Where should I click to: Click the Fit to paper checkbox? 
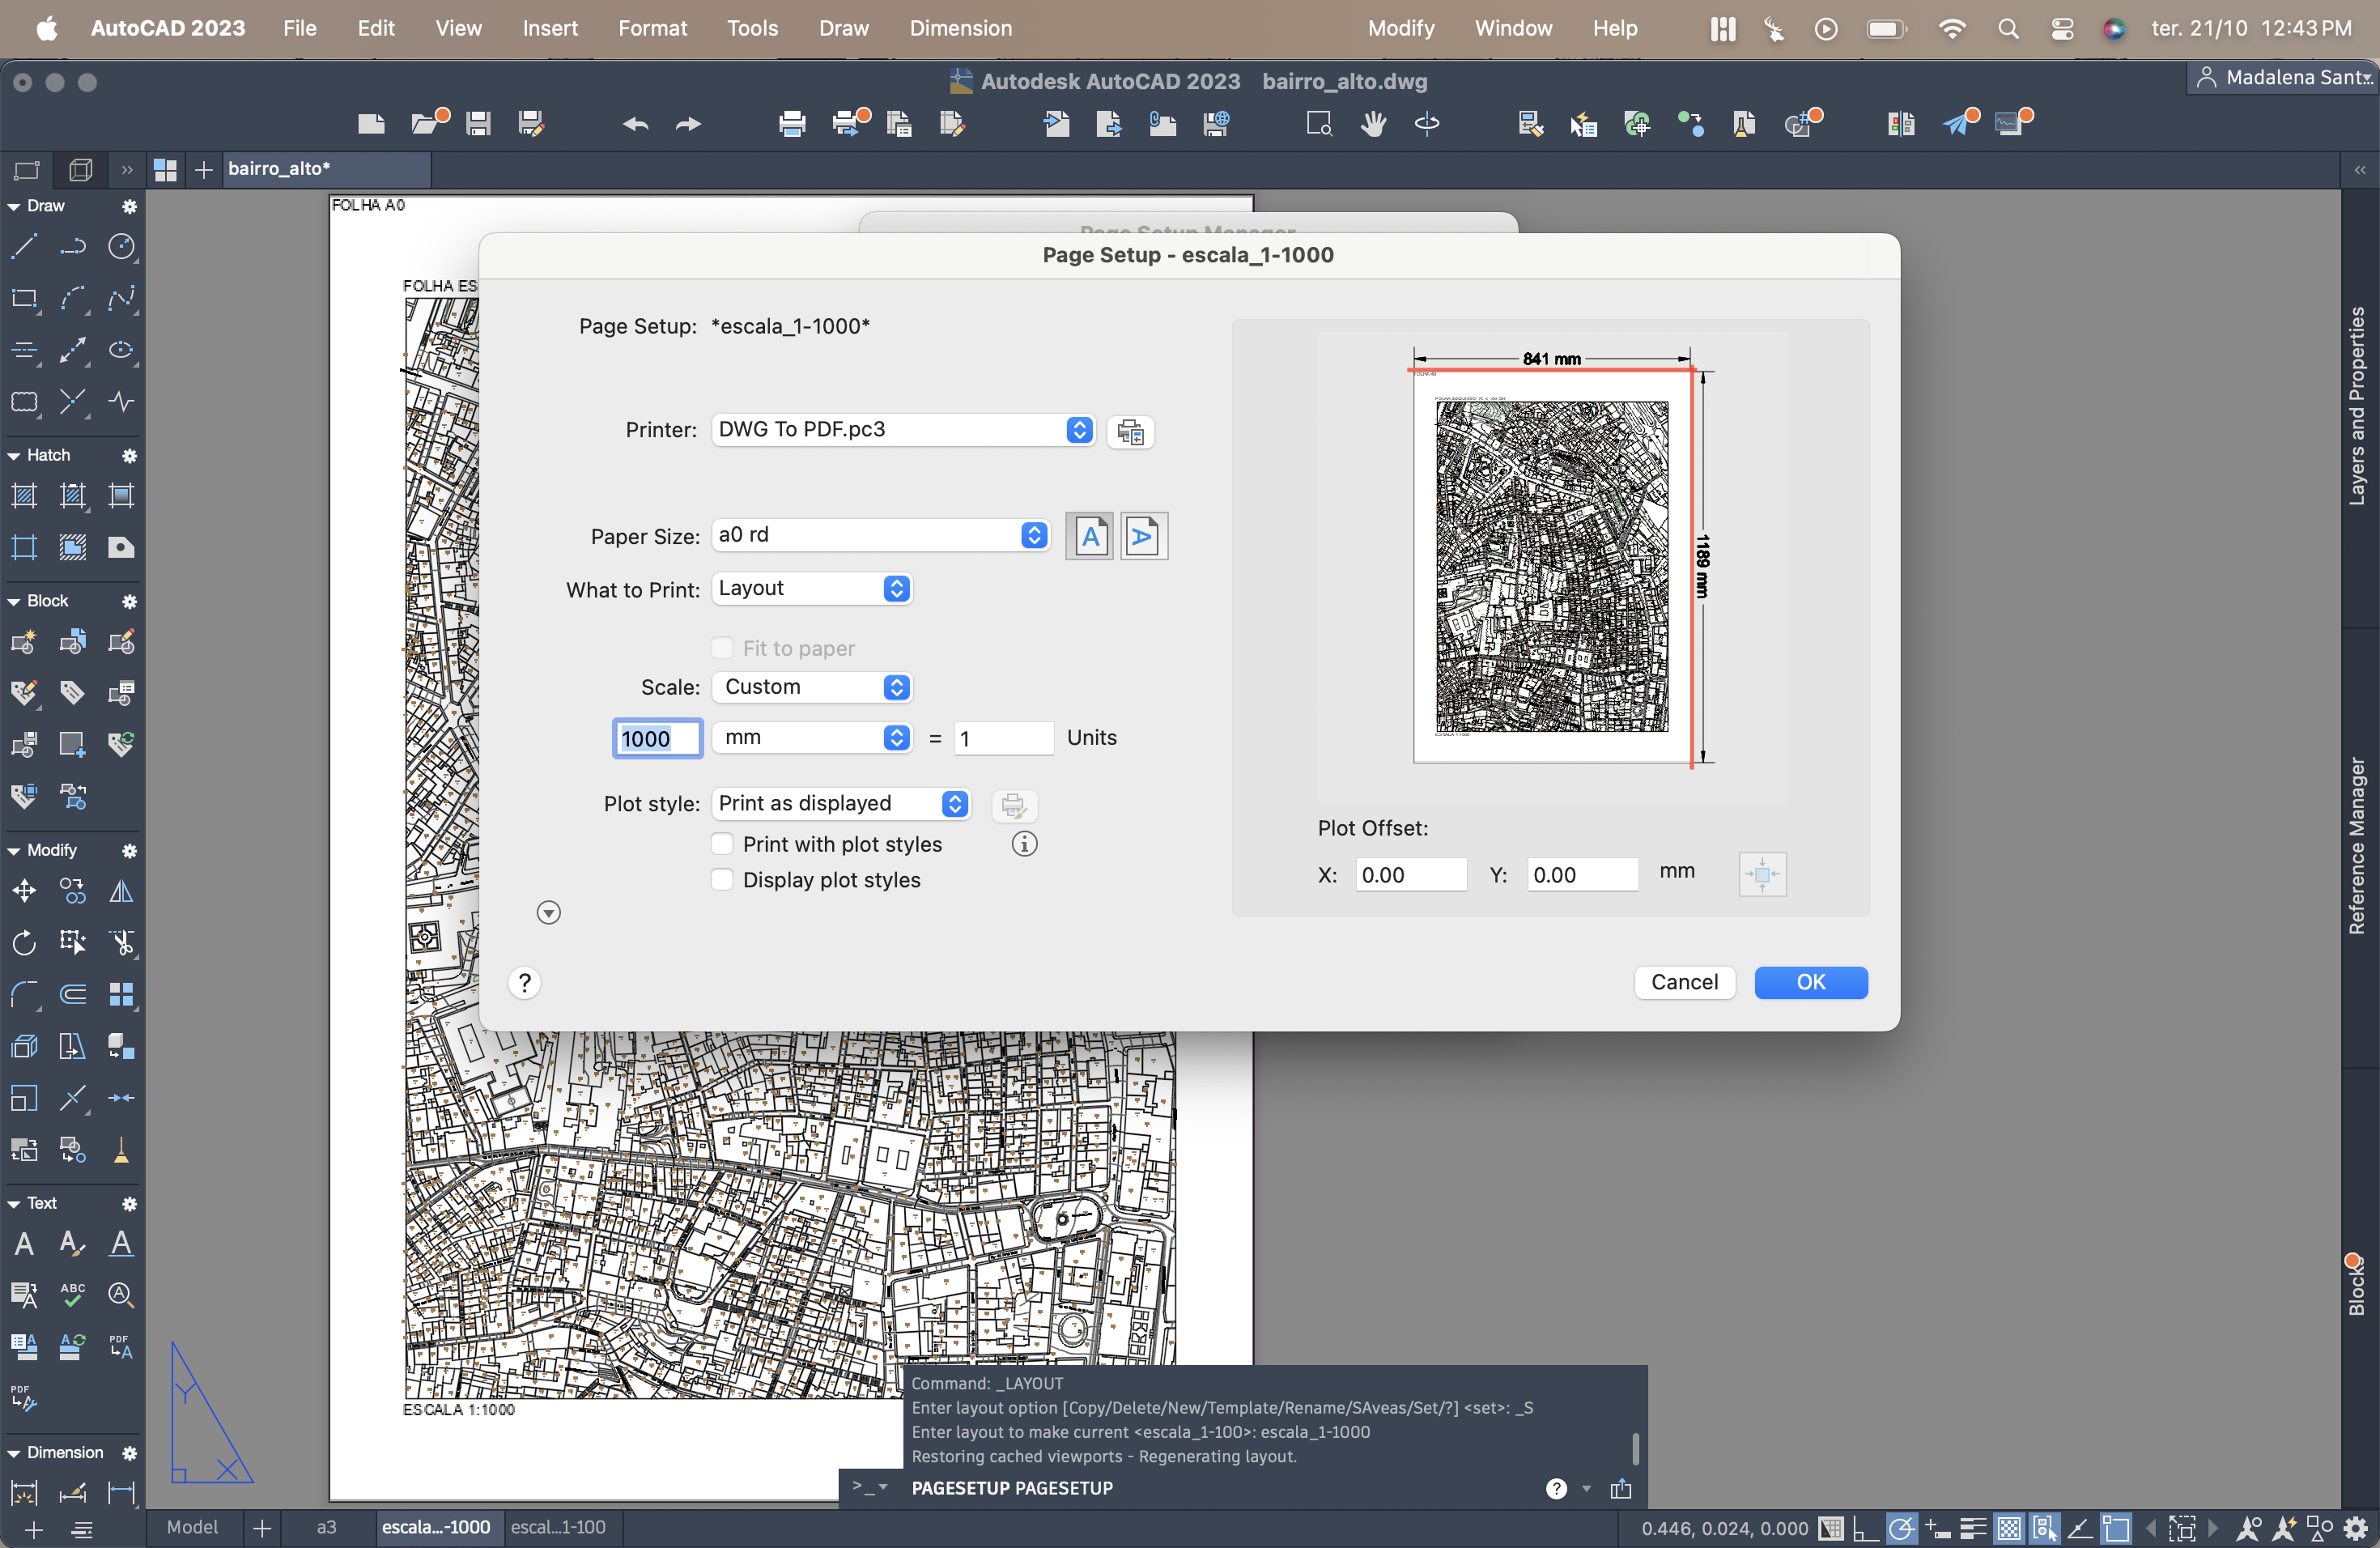722,648
